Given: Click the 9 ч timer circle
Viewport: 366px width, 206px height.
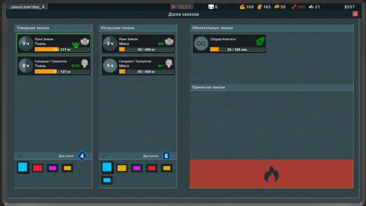Looking at the screenshot, I should 109,65.
